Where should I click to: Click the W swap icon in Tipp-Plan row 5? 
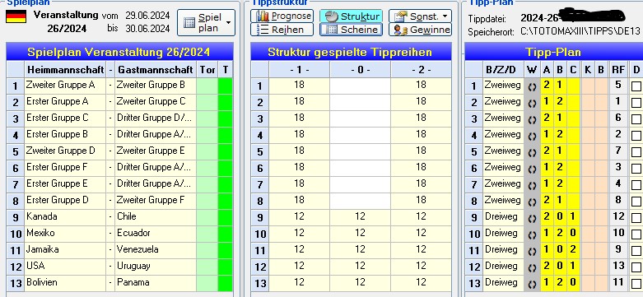tap(533, 152)
